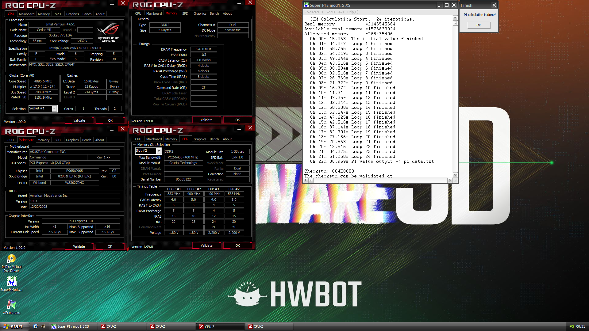Click the Commando motherboard model field
Image resolution: width=589 pixels, height=331 pixels.
(58, 157)
